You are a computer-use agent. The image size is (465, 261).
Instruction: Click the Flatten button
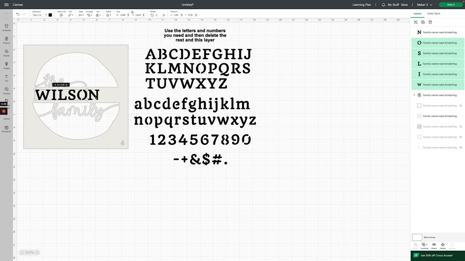tap(442, 246)
